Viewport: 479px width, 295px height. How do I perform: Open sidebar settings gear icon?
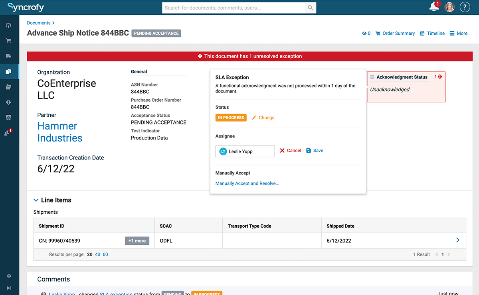9,276
